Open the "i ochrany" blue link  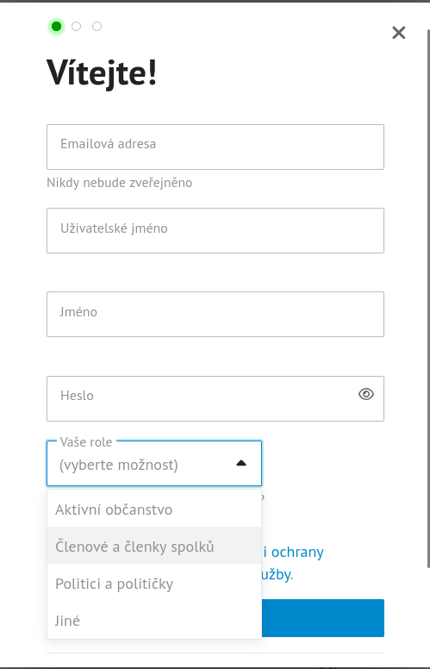(294, 552)
